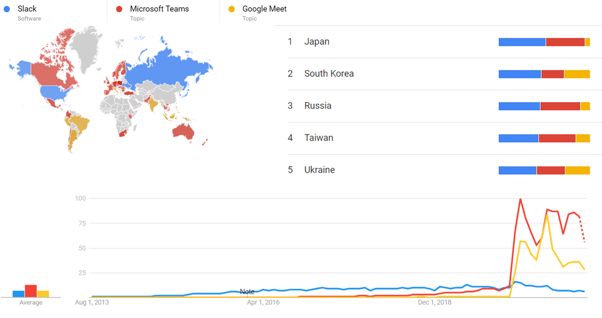Click the Microsoft Teams peak at 100

click(x=520, y=199)
